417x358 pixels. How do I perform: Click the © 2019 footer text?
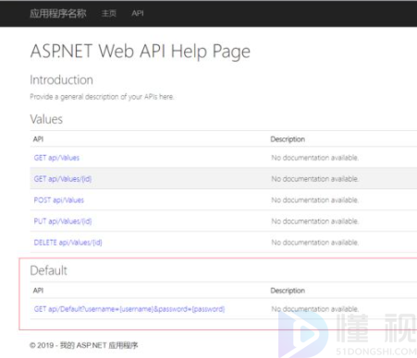pos(84,345)
